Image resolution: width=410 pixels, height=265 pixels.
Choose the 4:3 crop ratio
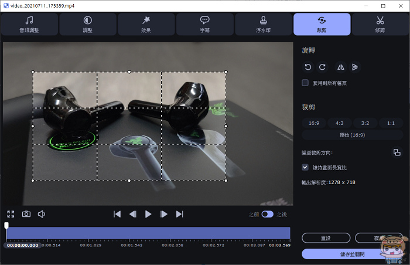tap(339, 123)
